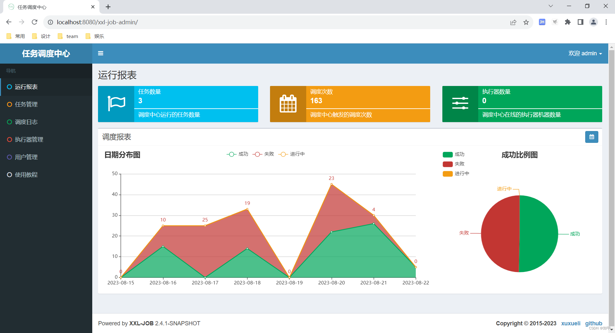This screenshot has width=615, height=333.
Task: Open 用户管理 in the sidebar
Action: (46, 157)
